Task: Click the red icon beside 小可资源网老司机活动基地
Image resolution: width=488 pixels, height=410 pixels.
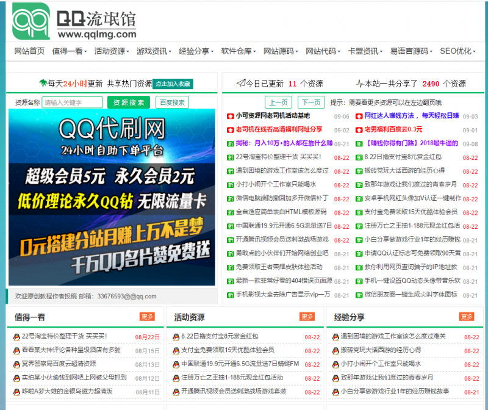Action: [x=231, y=117]
